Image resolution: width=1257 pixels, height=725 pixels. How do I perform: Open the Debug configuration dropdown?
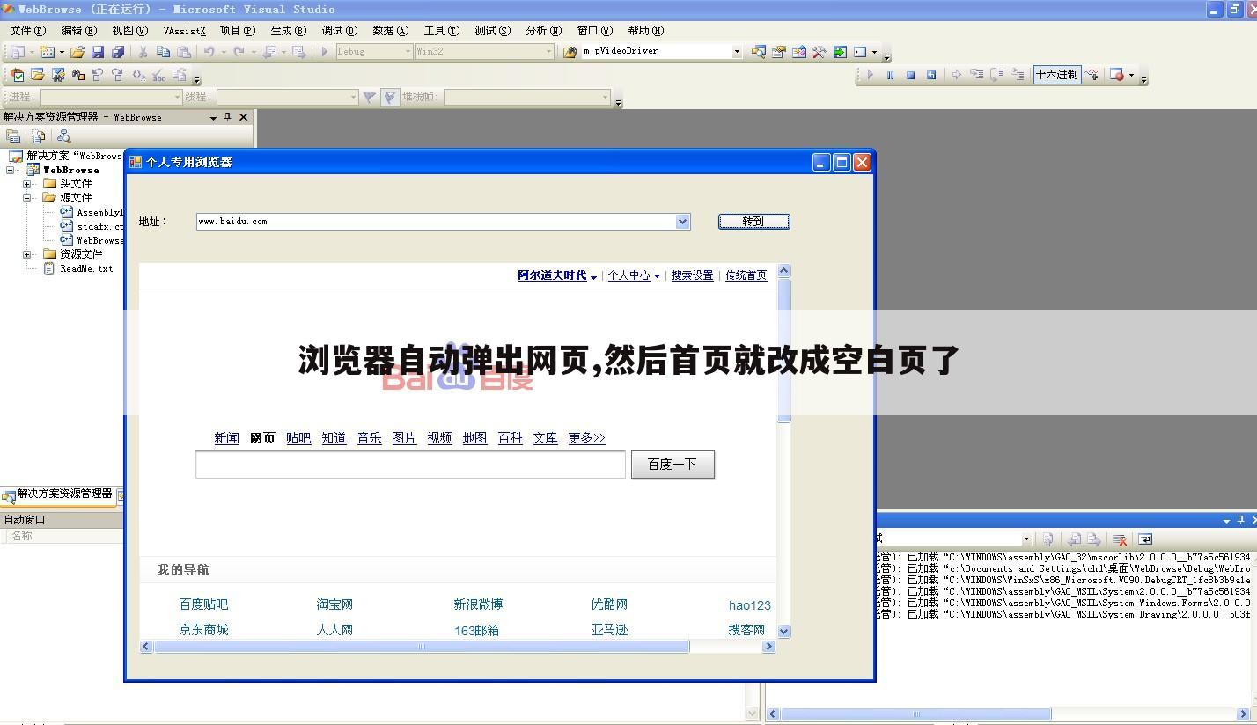click(x=408, y=52)
